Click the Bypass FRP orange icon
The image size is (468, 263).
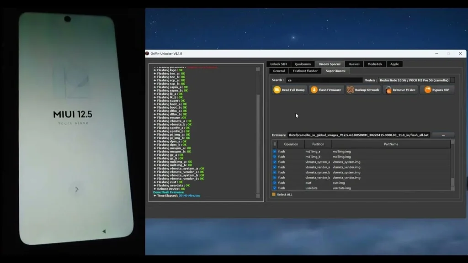click(x=428, y=90)
